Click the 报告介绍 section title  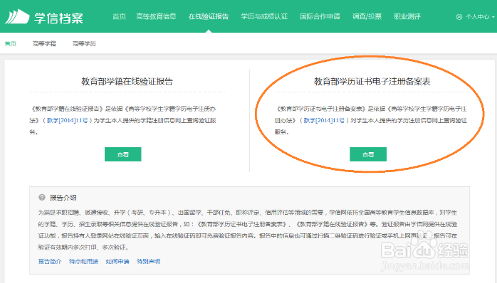click(63, 198)
